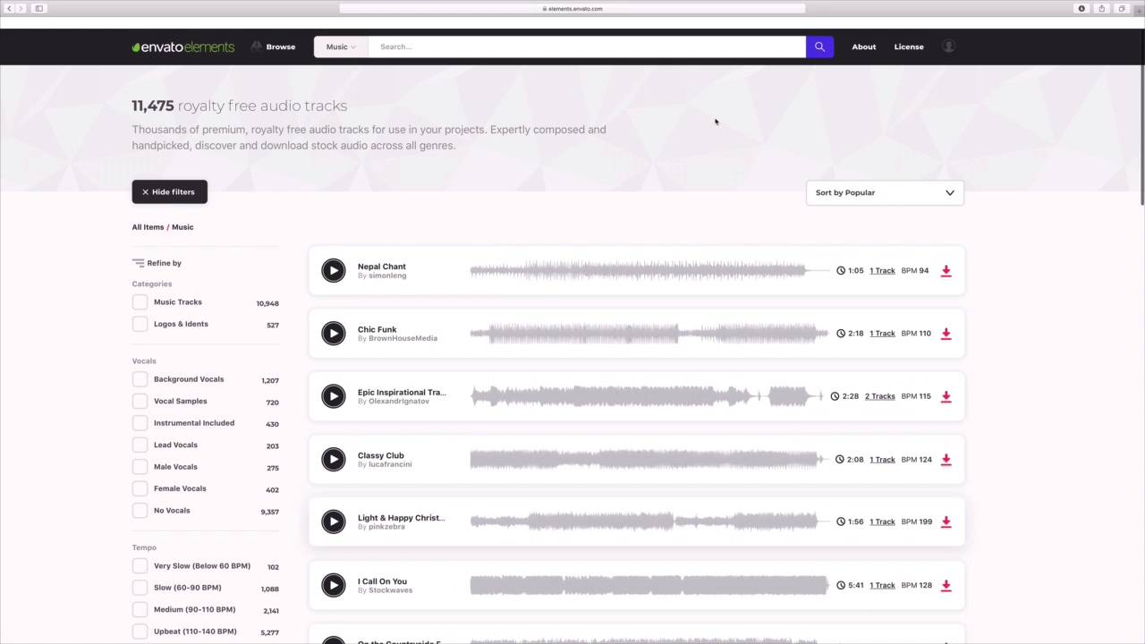The height and width of the screenshot is (644, 1145).
Task: Check Very Slow (Below 60 BPM)
Action: [140, 566]
